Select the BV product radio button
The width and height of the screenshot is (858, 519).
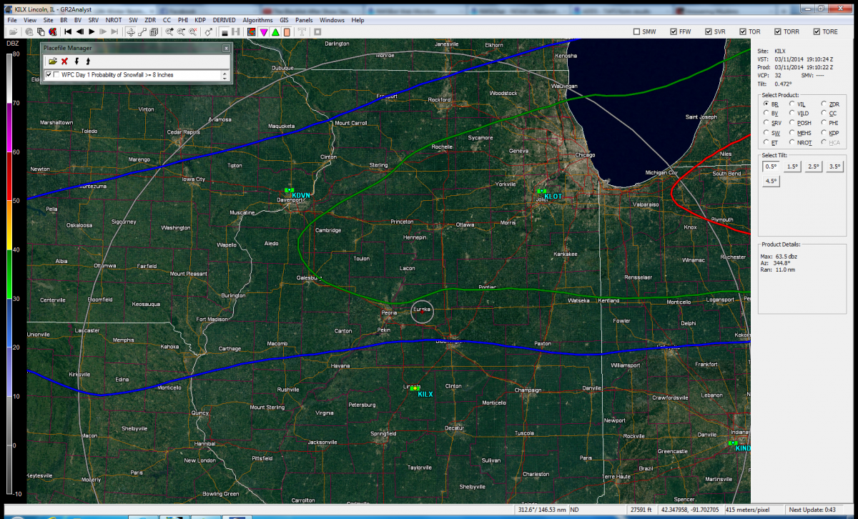(x=766, y=113)
